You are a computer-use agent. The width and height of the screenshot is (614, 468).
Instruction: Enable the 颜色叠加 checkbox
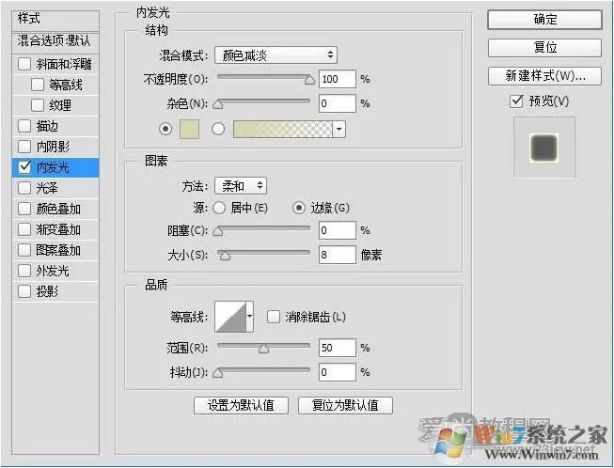point(24,209)
